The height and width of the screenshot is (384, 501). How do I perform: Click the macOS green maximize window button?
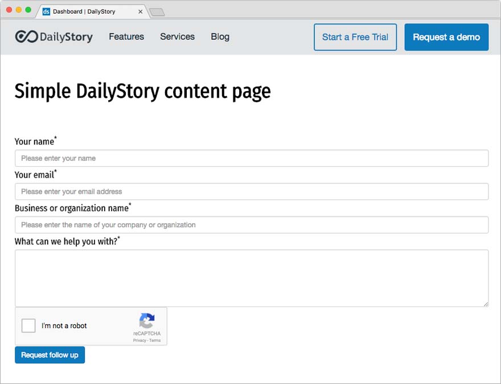click(28, 10)
